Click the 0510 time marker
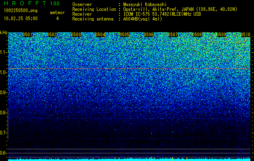Screen dimensions: 254x161 246,35
